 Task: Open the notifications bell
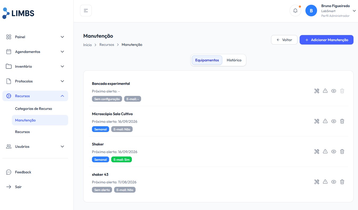(x=295, y=11)
